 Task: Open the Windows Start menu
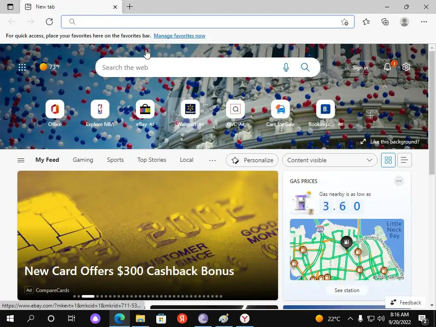tap(10, 318)
